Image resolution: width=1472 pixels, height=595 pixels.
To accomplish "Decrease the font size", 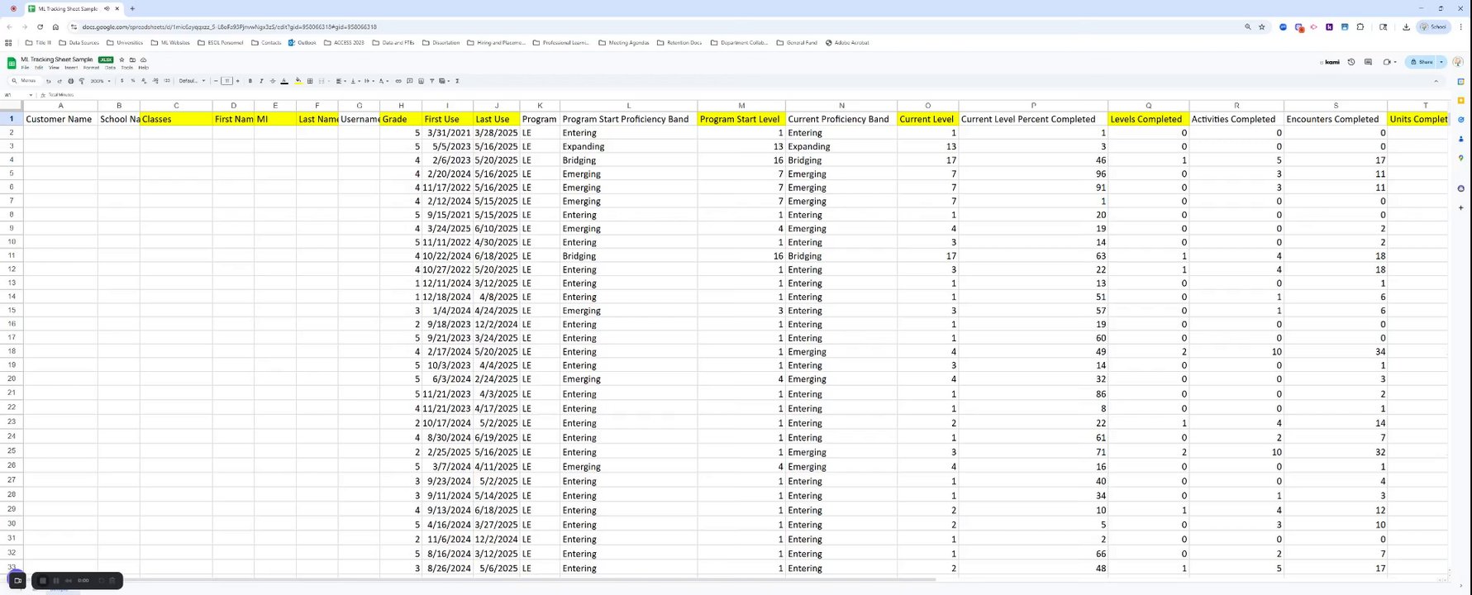I will click(x=217, y=81).
